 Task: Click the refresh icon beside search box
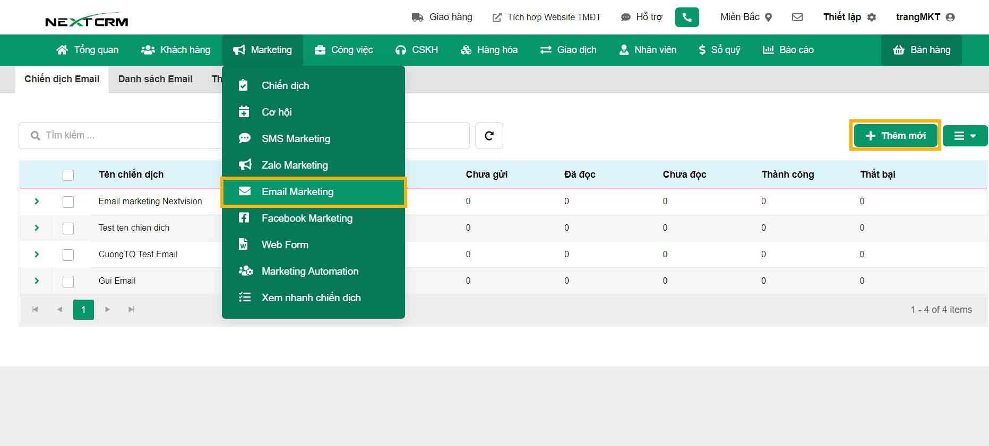(x=489, y=136)
